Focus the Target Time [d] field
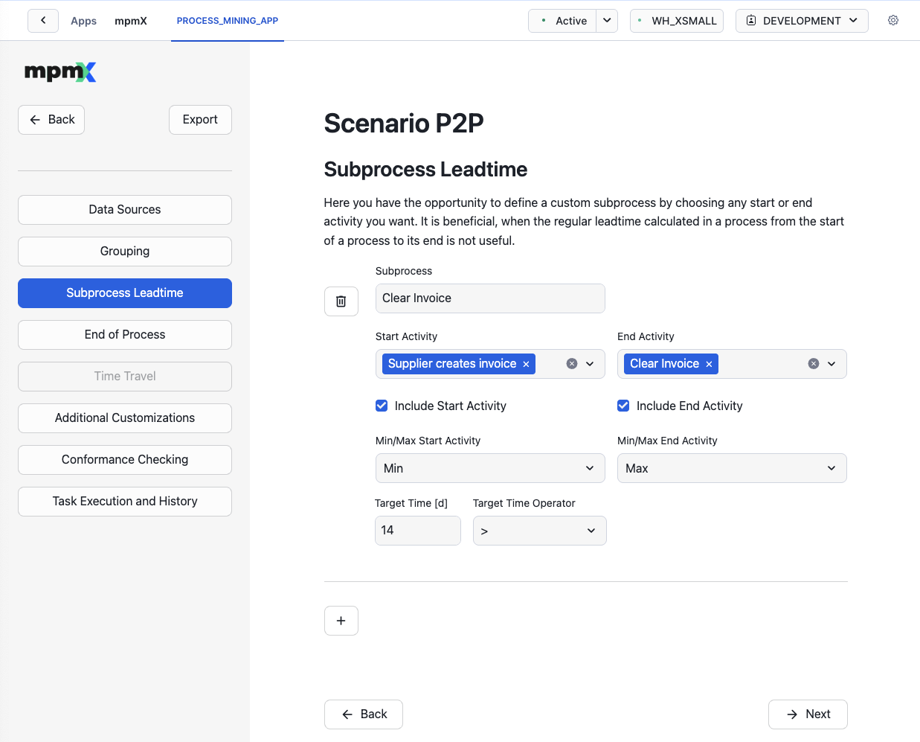 coord(418,531)
